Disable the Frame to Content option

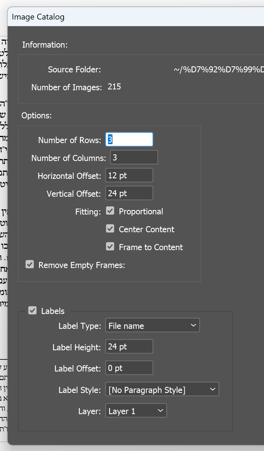(x=110, y=247)
